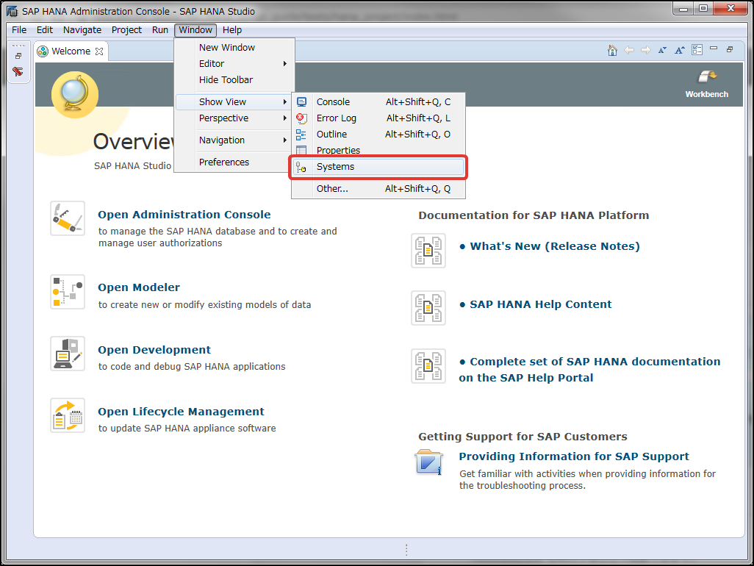Click the Lifecycle Management clipboard icon
This screenshot has height=566, width=754.
coord(68,415)
